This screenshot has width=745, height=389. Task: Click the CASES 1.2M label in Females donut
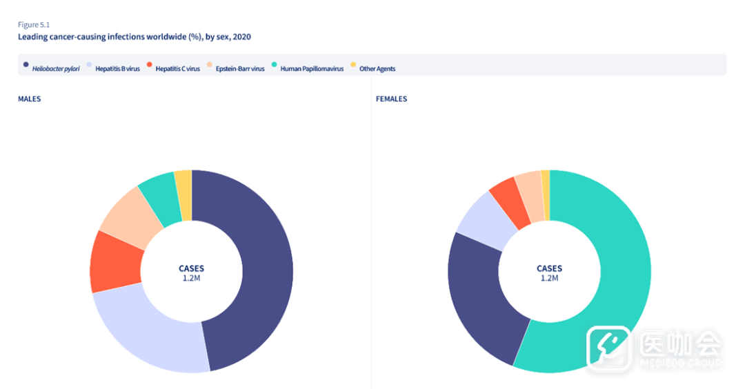tap(549, 273)
